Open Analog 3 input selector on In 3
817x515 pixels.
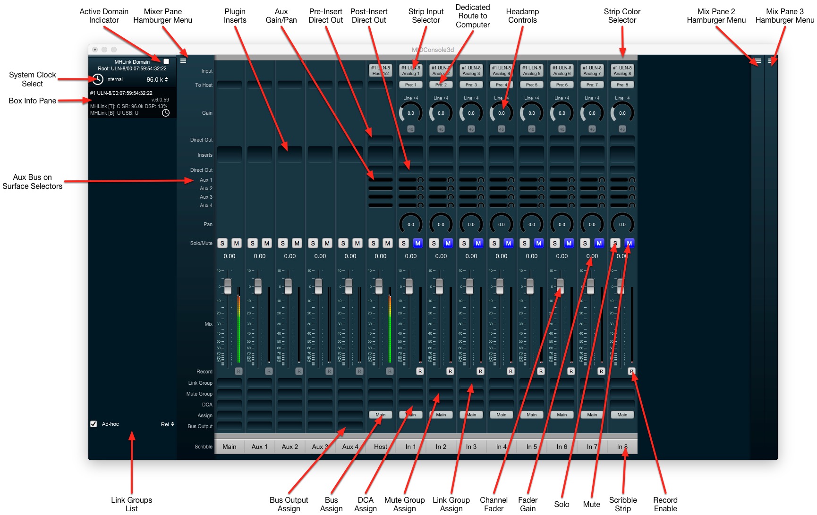pos(471,70)
